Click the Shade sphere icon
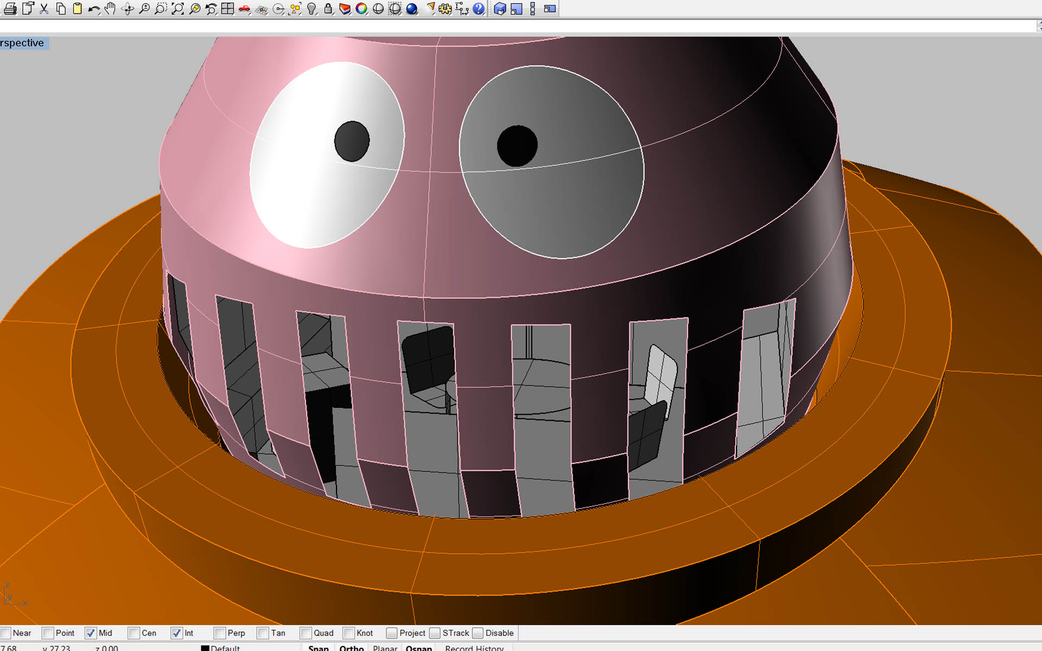This screenshot has width=1042, height=651. (378, 9)
